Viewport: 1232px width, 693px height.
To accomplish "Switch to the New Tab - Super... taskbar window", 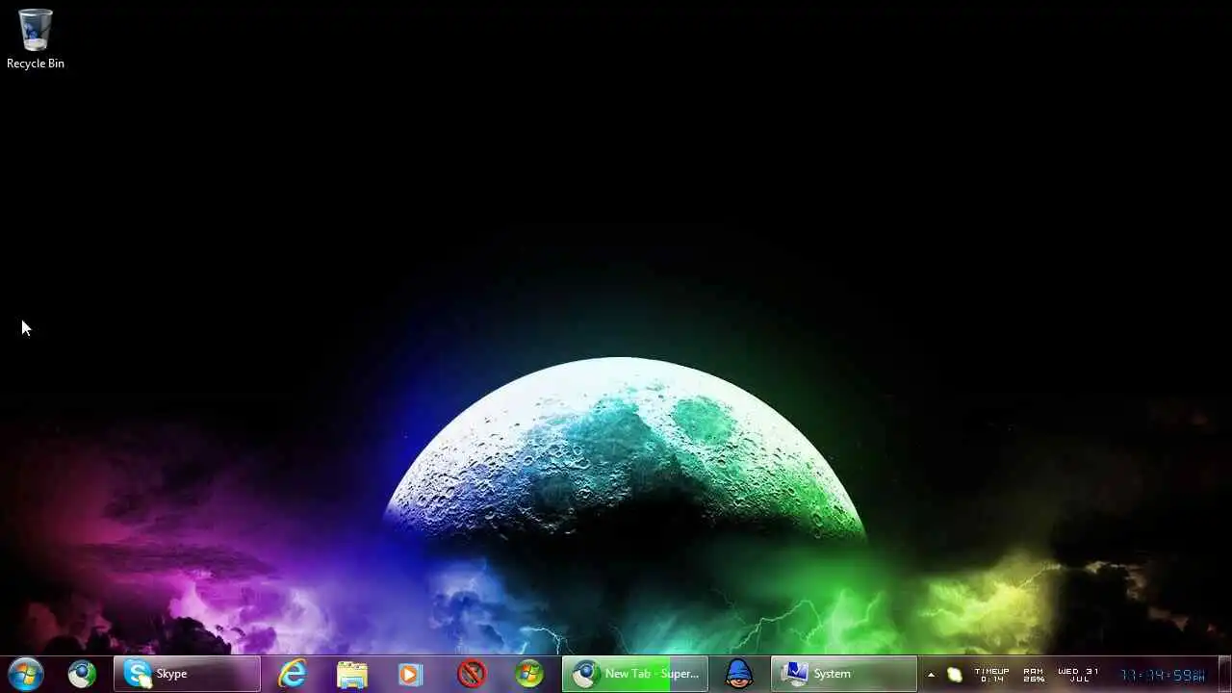I will [x=635, y=674].
